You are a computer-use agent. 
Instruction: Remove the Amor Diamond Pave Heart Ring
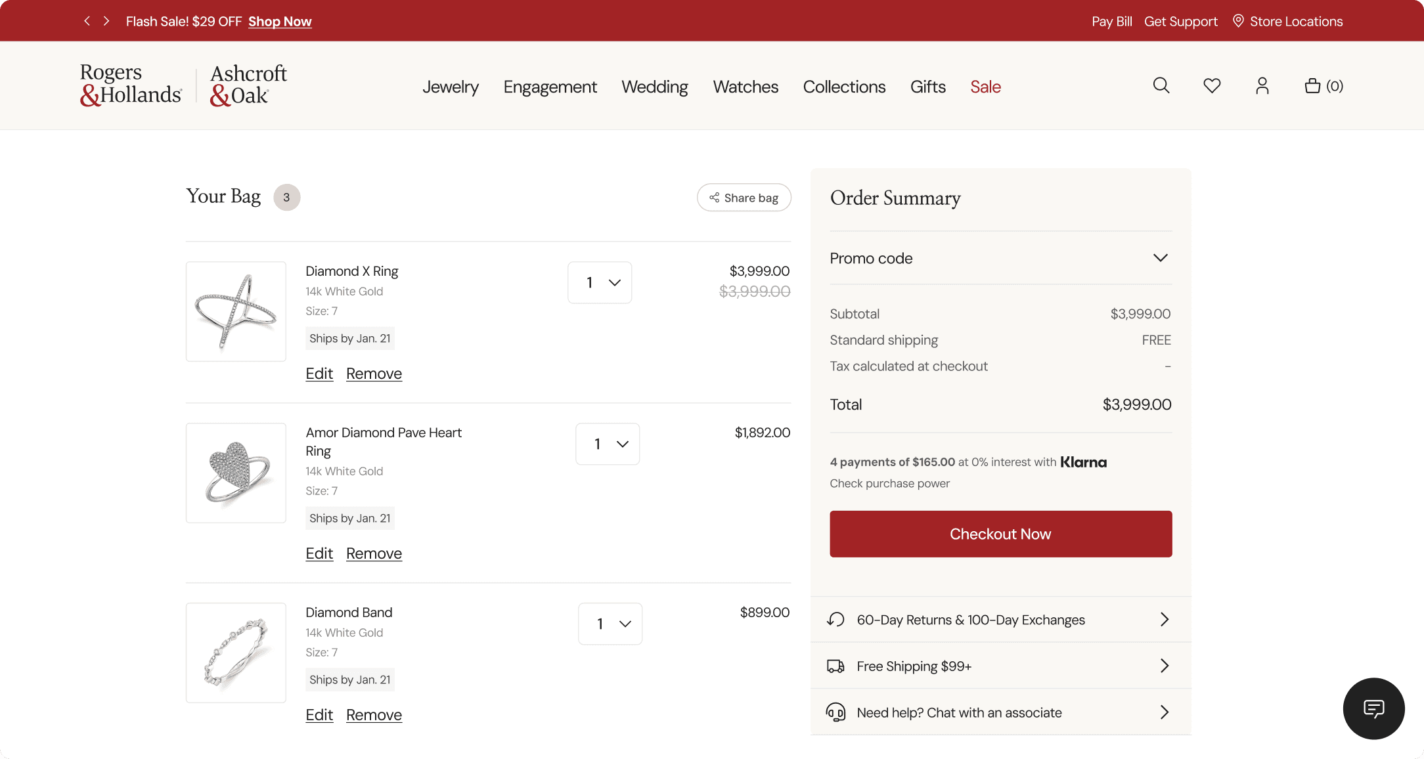(x=374, y=553)
